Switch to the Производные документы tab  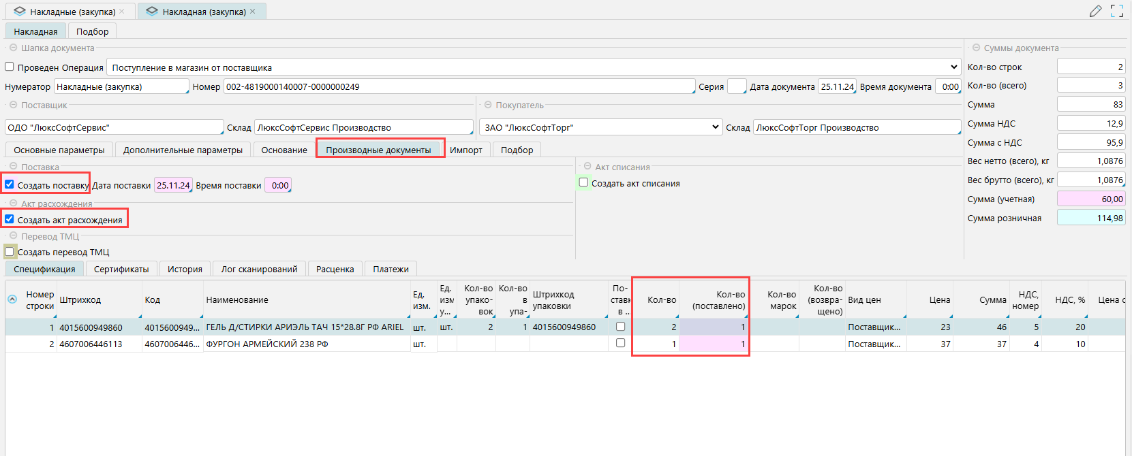378,150
